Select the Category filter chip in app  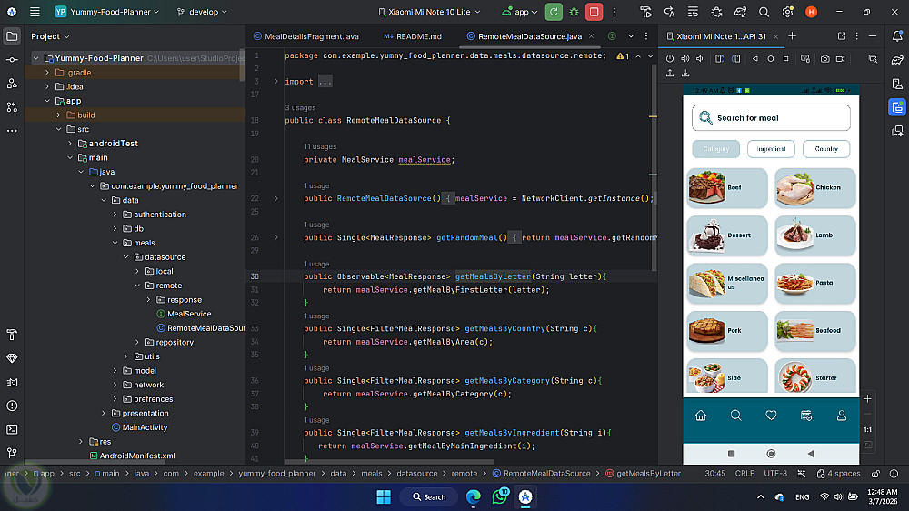(x=716, y=149)
